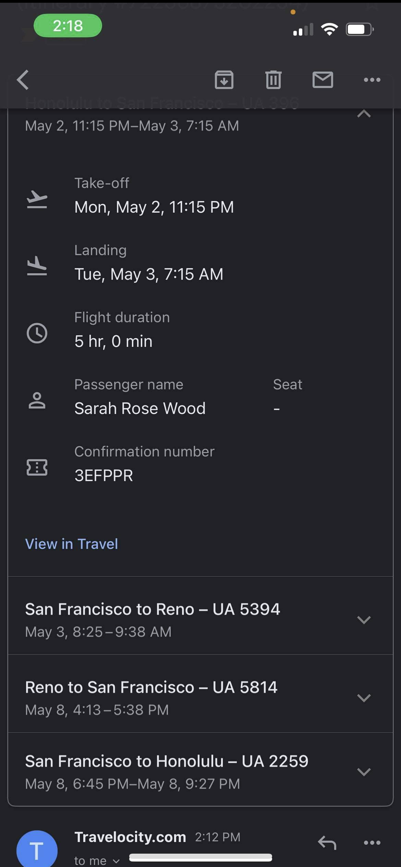Delete the email using the trash icon
401x867 pixels.
(x=273, y=80)
